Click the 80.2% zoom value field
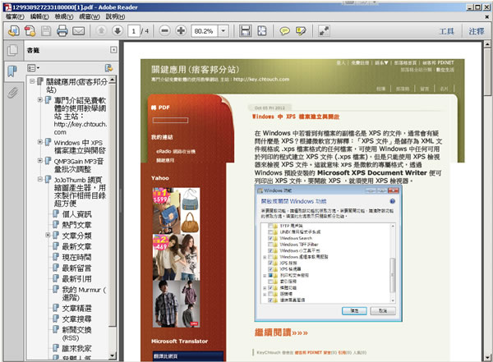 click(205, 31)
